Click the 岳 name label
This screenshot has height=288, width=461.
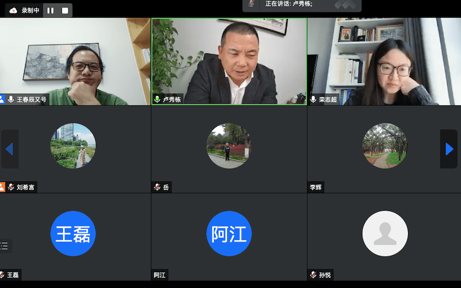(166, 187)
